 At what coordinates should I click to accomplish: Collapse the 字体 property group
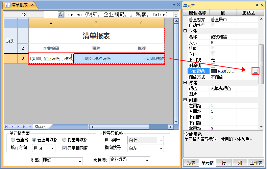click(x=185, y=31)
